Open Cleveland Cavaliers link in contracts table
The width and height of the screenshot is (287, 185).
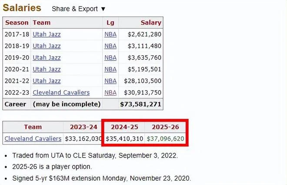pos(33,139)
